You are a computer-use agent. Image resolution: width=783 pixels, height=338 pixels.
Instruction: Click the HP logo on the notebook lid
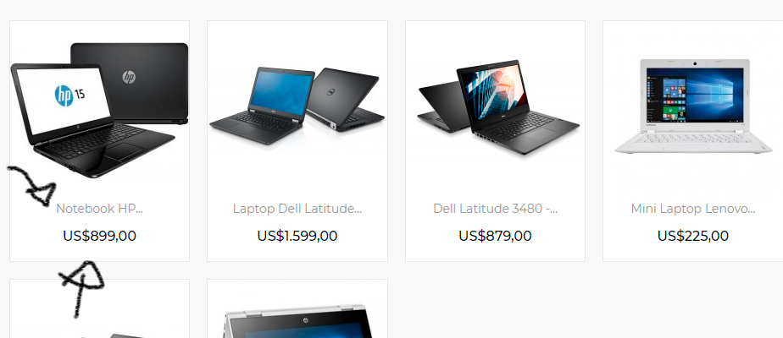pyautogui.click(x=129, y=77)
